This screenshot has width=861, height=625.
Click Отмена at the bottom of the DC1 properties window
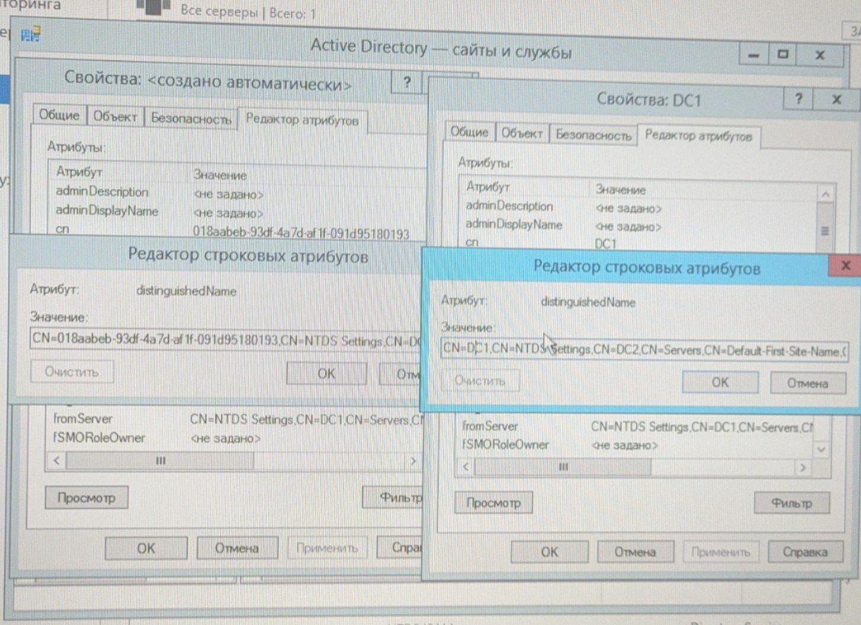[635, 552]
